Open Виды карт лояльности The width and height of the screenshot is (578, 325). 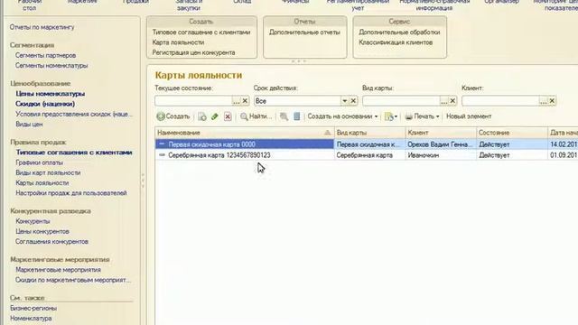pos(48,172)
